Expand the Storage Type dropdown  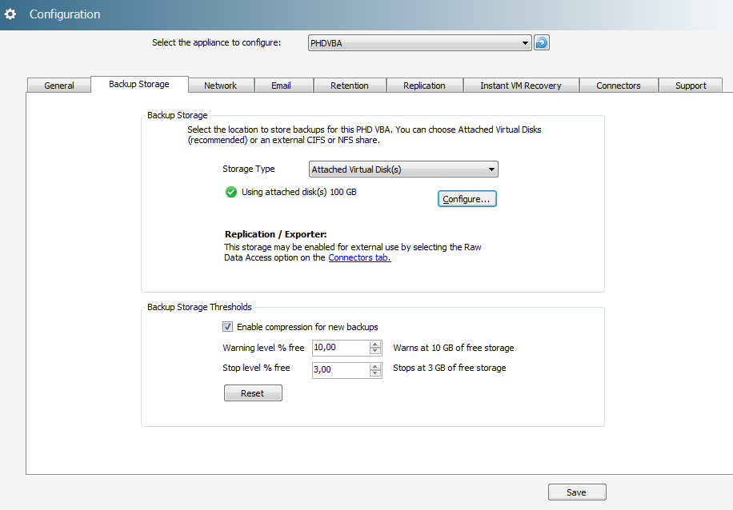pyautogui.click(x=491, y=169)
